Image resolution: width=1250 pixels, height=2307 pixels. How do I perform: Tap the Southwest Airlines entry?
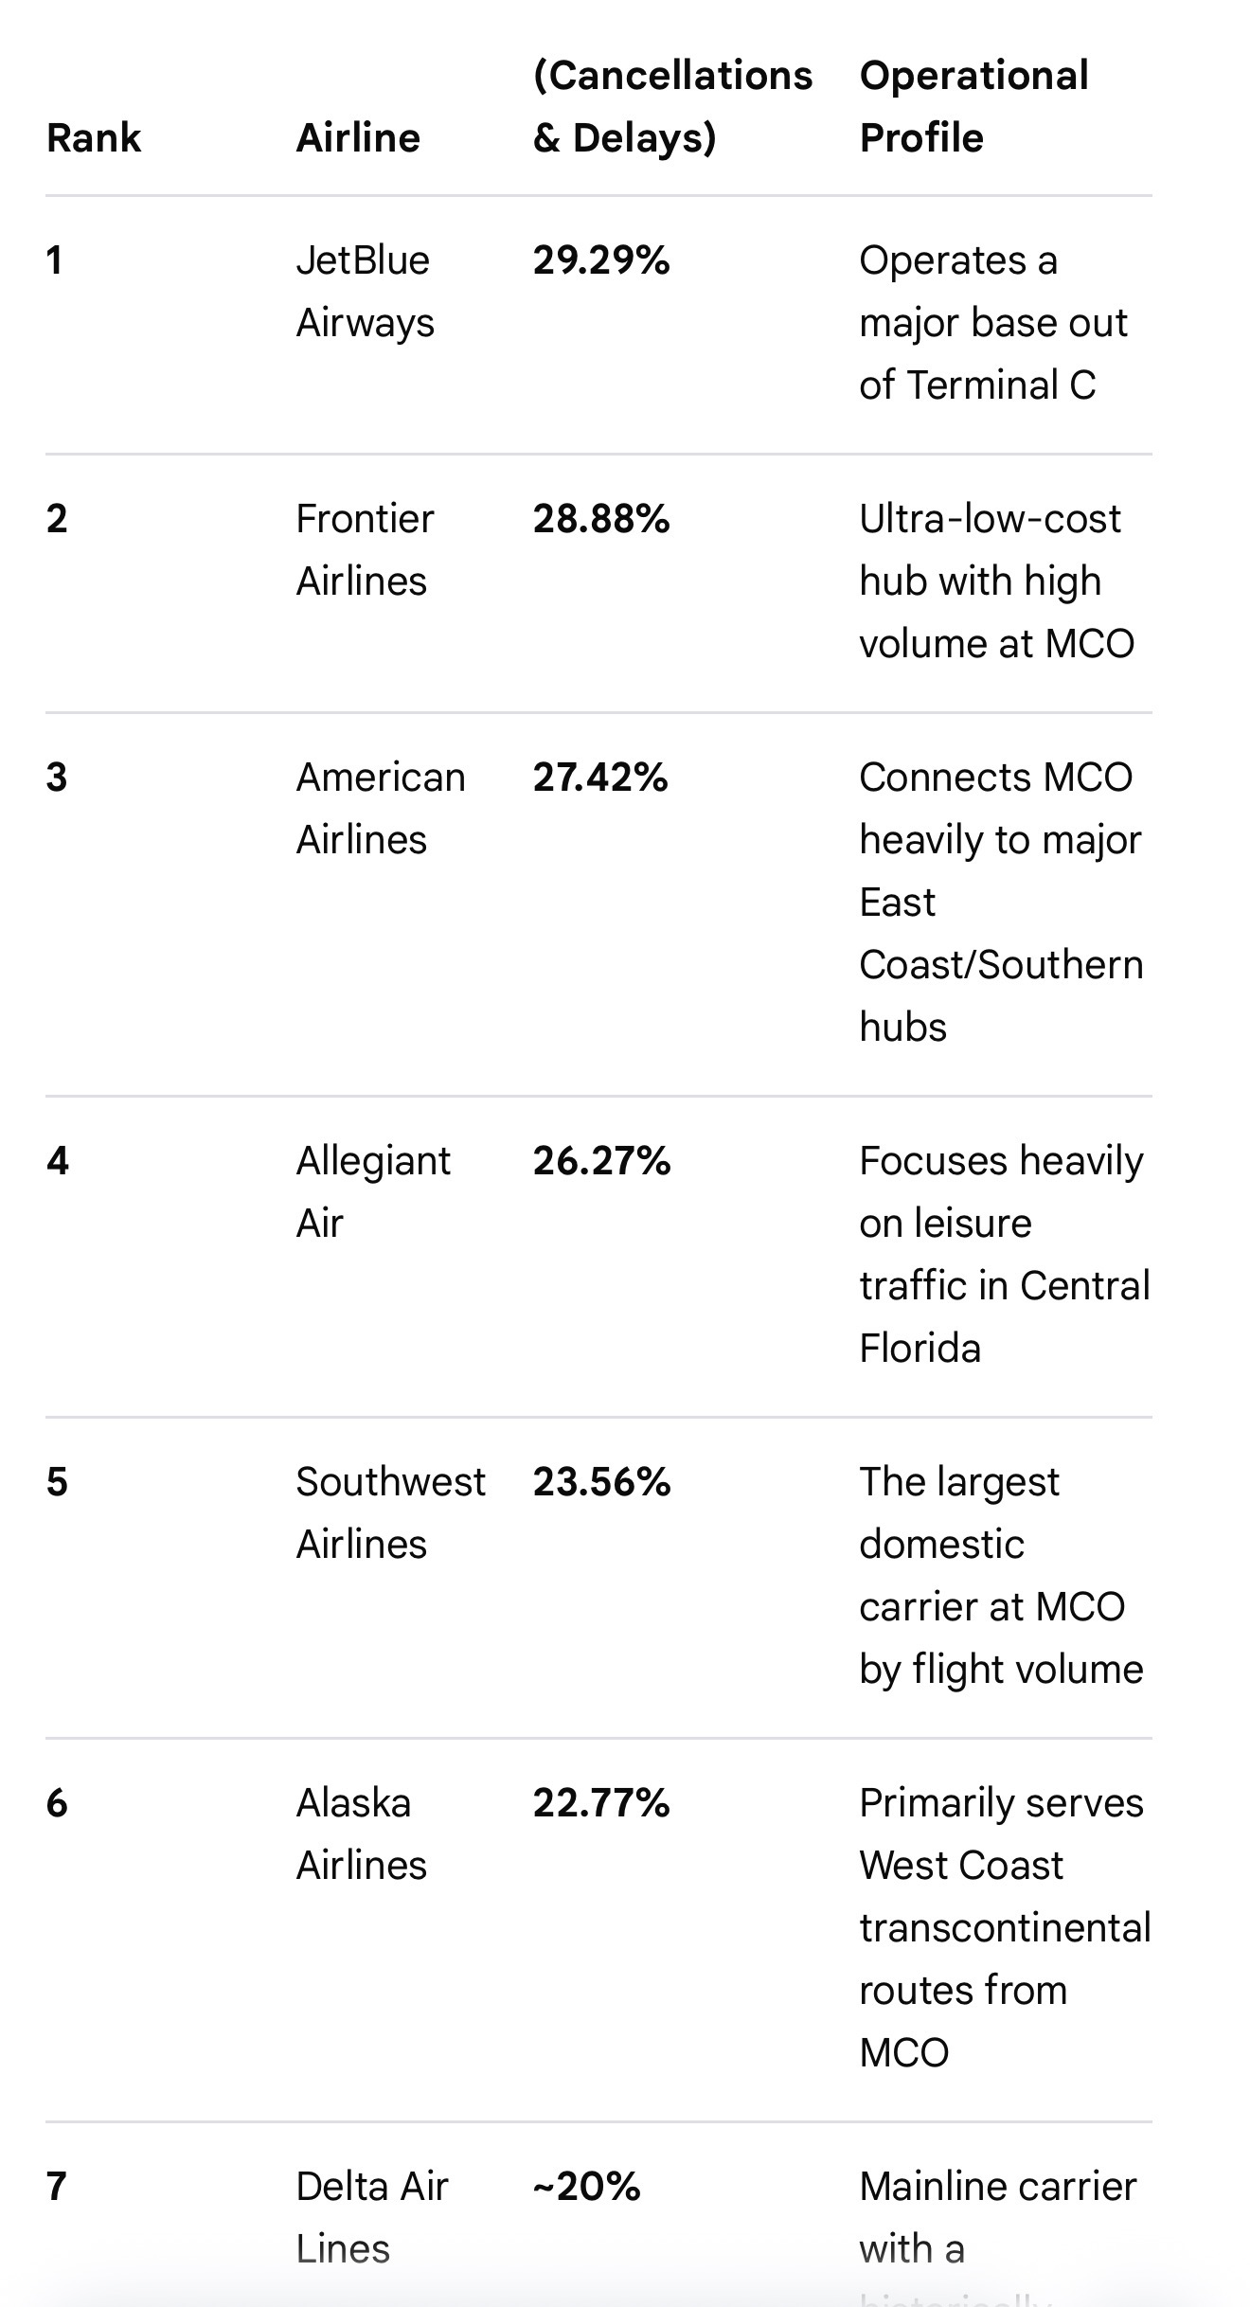tap(390, 1513)
